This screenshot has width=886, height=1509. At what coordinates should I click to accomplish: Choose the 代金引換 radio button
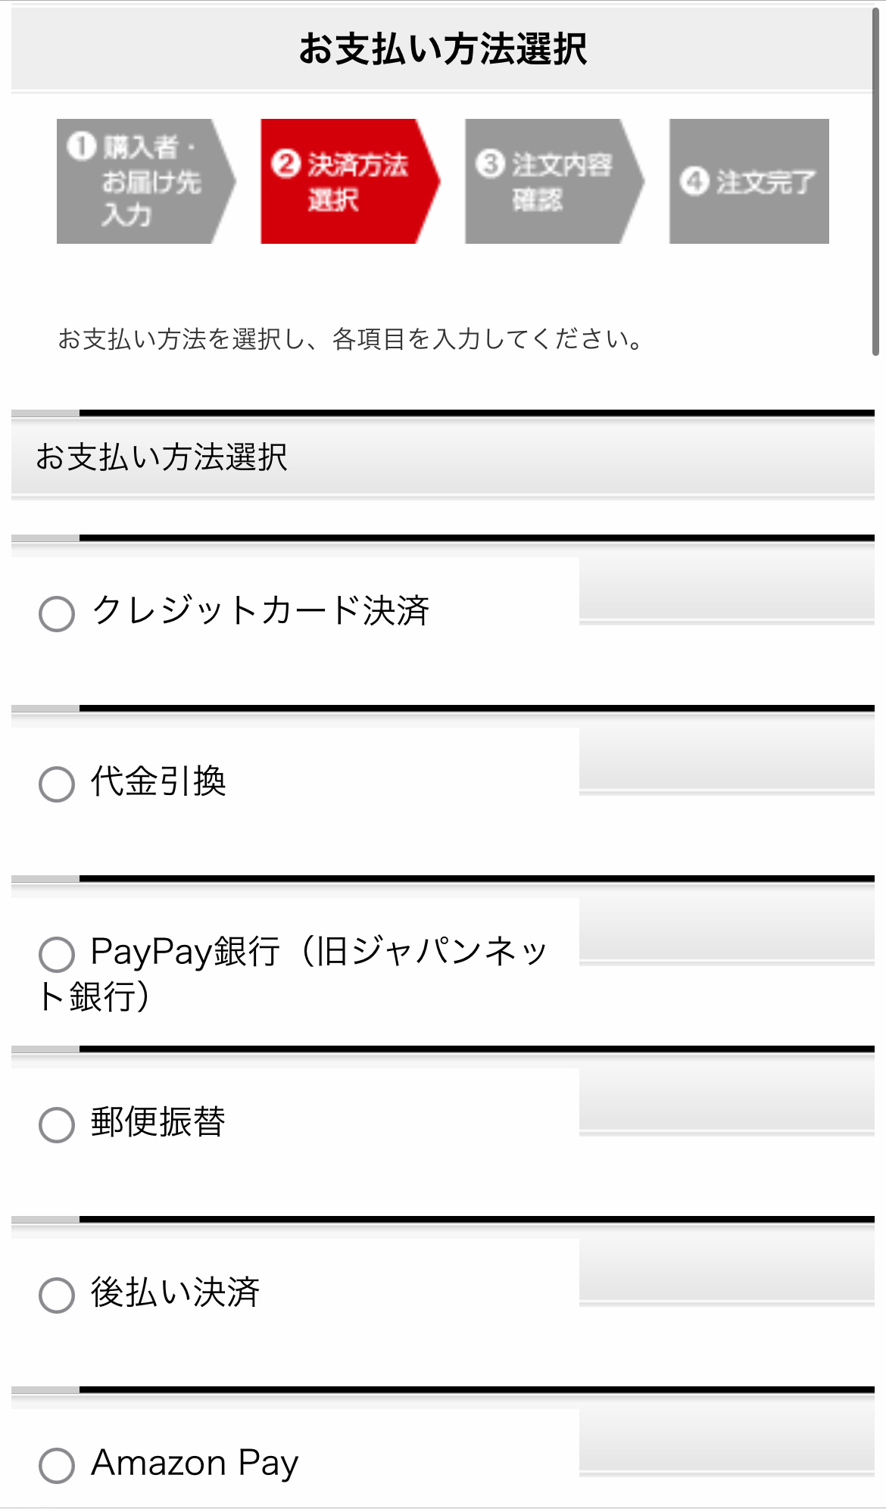(57, 784)
